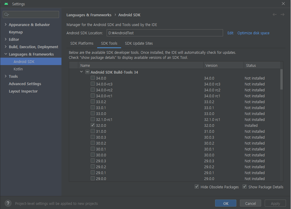The width and height of the screenshot is (291, 209).
Task: Check the 29.0.0 build-tools checkbox
Action: coord(92,178)
